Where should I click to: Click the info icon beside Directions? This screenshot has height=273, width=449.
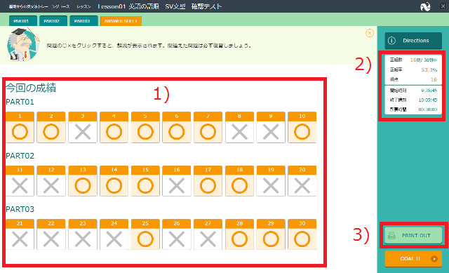pos(391,41)
